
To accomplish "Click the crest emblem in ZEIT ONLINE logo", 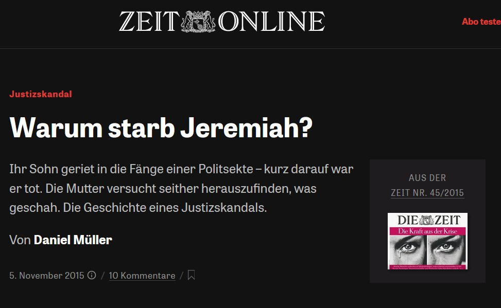I will 198,22.
